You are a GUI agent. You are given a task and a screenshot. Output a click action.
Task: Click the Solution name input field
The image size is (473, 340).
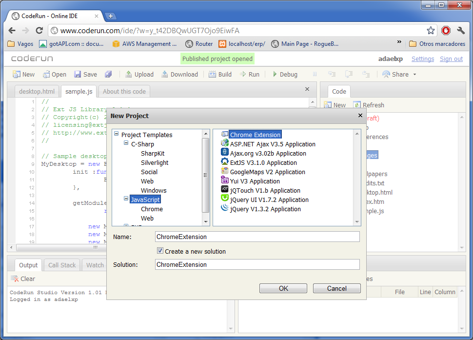pyautogui.click(x=257, y=264)
